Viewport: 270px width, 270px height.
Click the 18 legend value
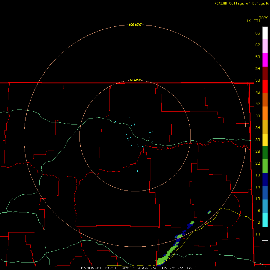click(x=258, y=175)
